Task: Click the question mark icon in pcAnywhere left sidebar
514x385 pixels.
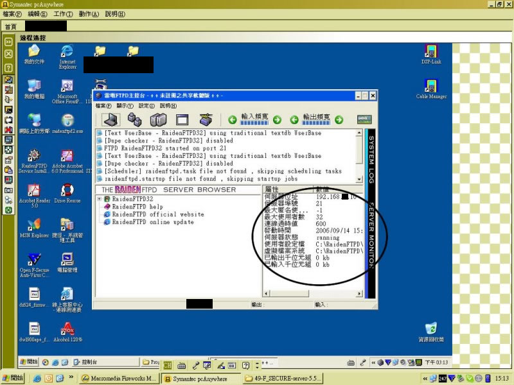Action: 8,68
